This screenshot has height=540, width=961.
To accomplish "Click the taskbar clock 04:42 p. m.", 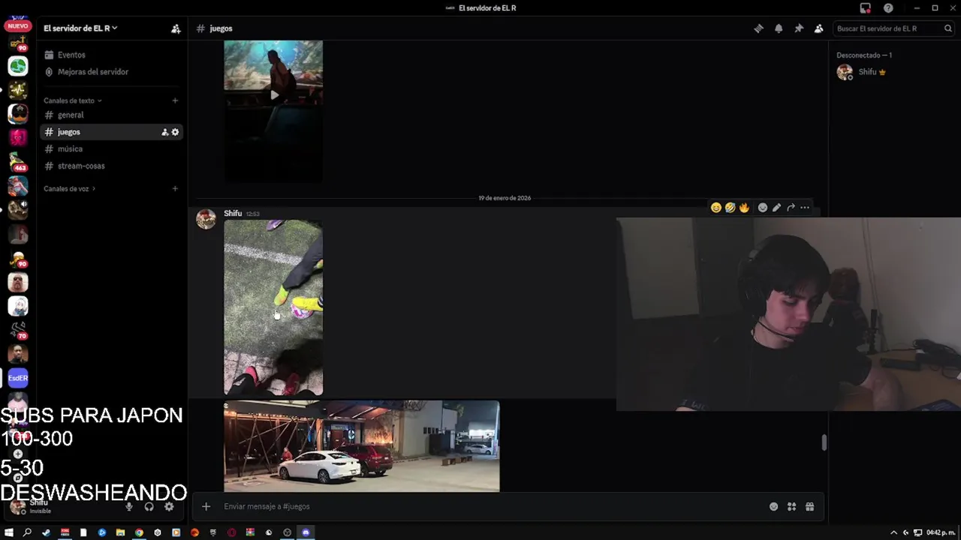I will click(x=941, y=532).
